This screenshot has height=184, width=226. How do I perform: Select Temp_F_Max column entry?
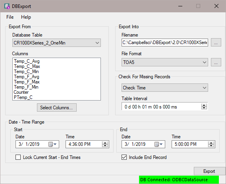click(x=27, y=82)
